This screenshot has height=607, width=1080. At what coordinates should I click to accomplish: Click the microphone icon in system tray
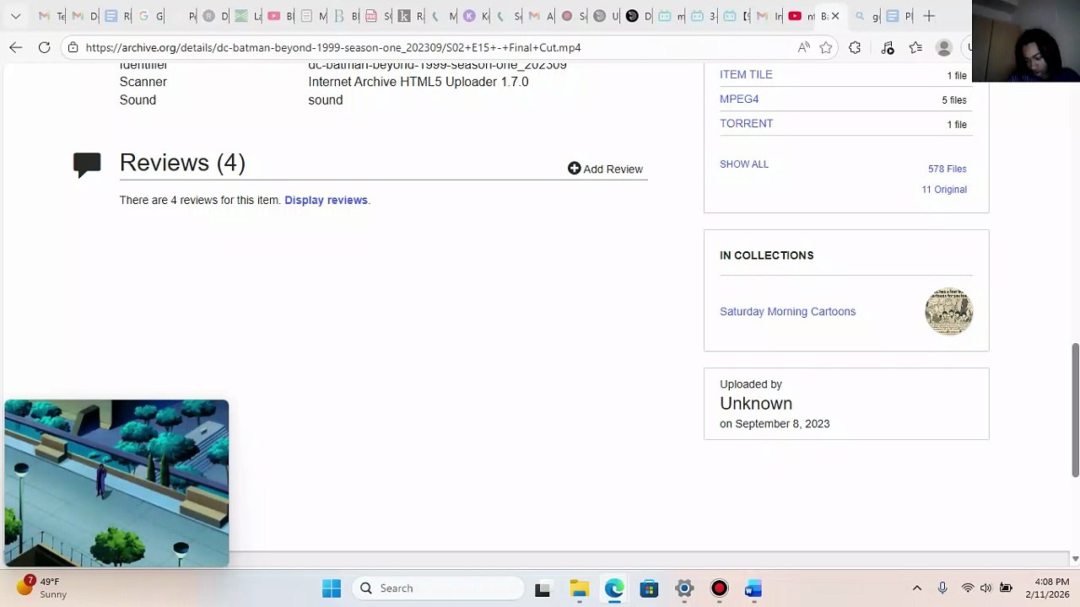tap(942, 588)
